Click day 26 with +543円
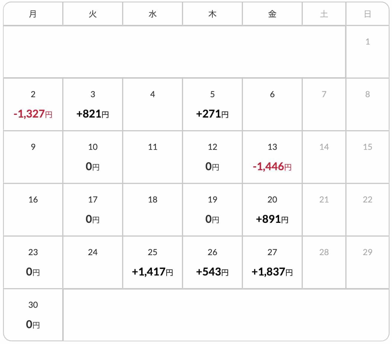This screenshot has width=392, height=344. (x=212, y=262)
